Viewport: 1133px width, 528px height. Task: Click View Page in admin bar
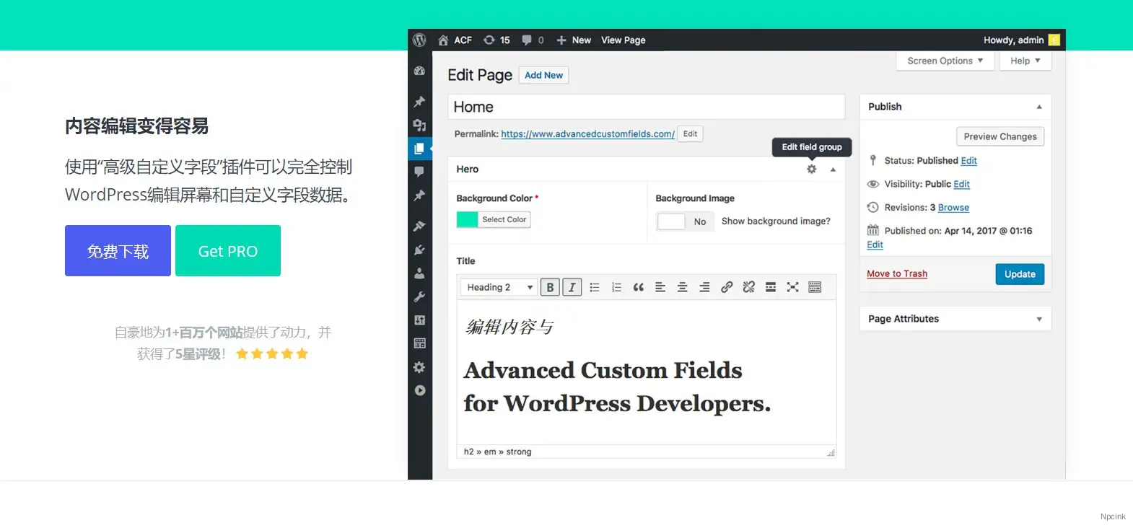pyautogui.click(x=624, y=40)
